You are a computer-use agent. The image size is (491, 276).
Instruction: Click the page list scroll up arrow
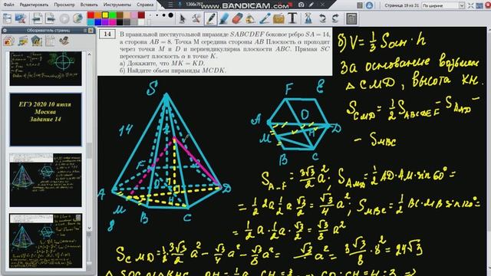89,54
